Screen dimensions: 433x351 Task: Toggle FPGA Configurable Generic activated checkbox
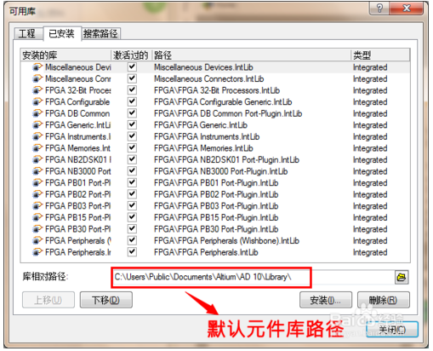click(132, 101)
